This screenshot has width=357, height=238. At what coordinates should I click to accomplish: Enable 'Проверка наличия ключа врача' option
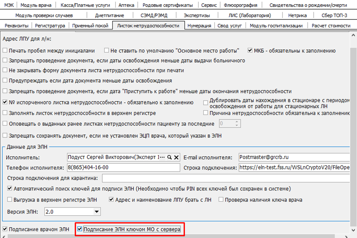(x=221, y=200)
